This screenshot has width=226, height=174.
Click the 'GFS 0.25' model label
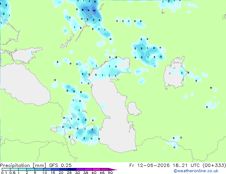(x=60, y=165)
